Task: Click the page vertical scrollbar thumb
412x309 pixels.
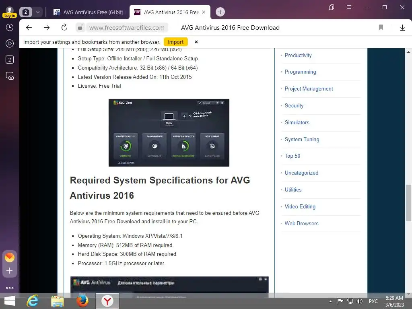Action: click(x=408, y=203)
